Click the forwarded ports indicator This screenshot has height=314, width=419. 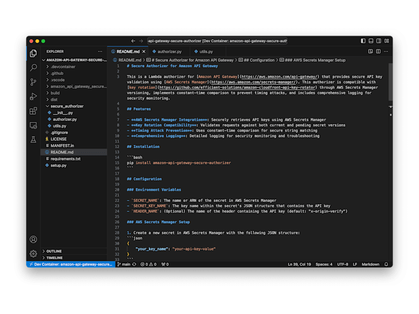165,264
